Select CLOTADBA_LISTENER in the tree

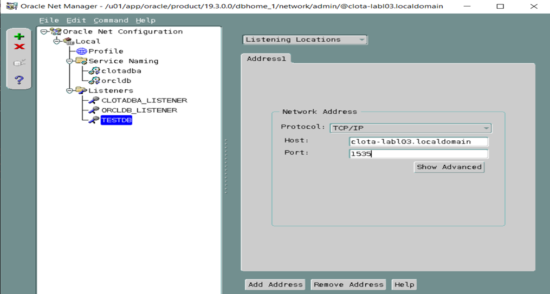(x=144, y=100)
